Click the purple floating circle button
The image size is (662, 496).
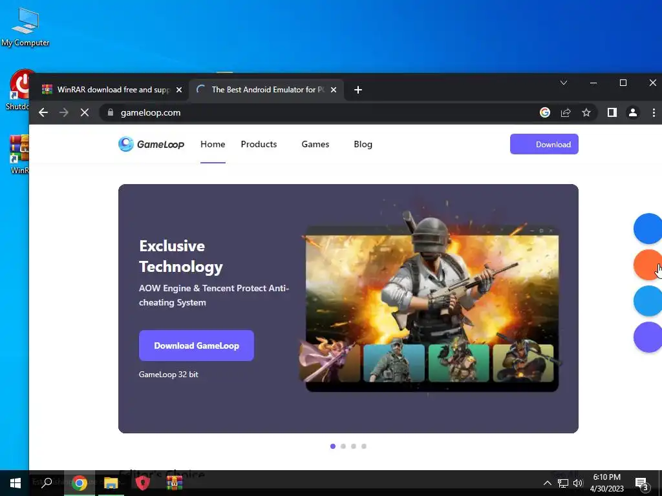click(x=648, y=337)
